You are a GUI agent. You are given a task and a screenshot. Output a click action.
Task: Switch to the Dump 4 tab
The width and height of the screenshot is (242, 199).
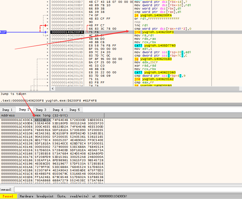click(58, 110)
